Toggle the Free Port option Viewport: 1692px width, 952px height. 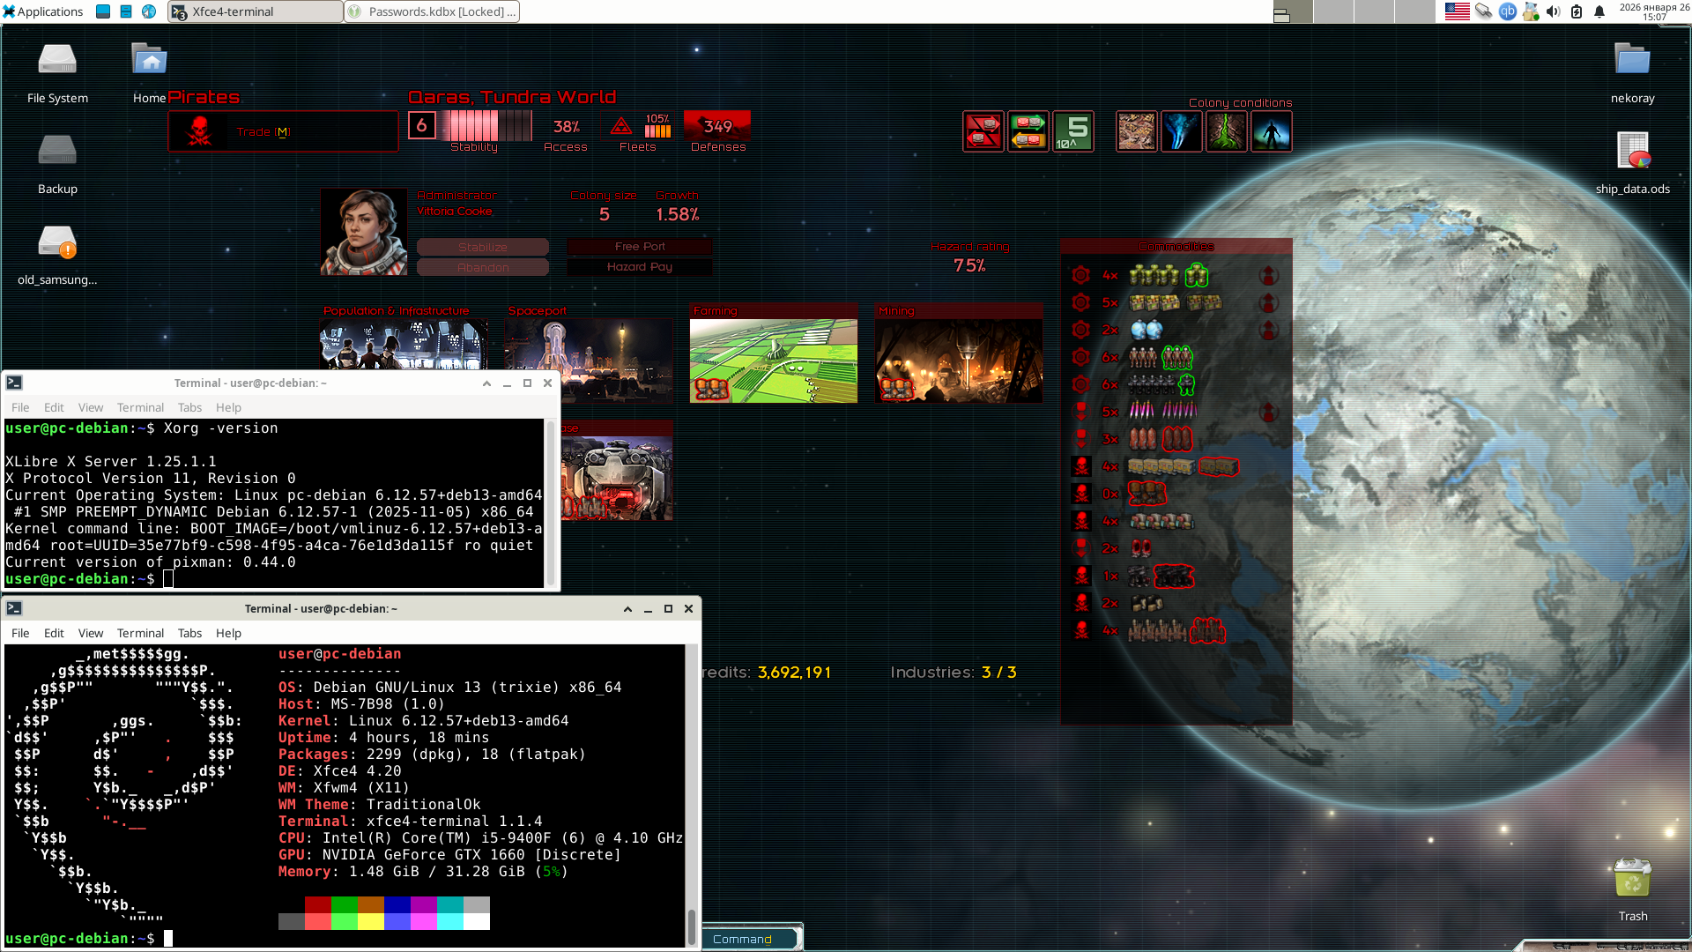(640, 247)
